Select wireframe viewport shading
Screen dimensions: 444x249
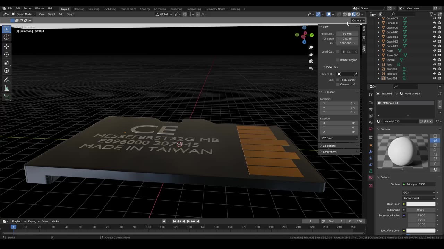pyautogui.click(x=345, y=14)
